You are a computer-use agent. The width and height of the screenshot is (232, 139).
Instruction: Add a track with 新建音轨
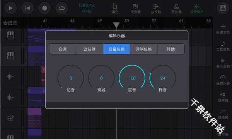[223, 29]
